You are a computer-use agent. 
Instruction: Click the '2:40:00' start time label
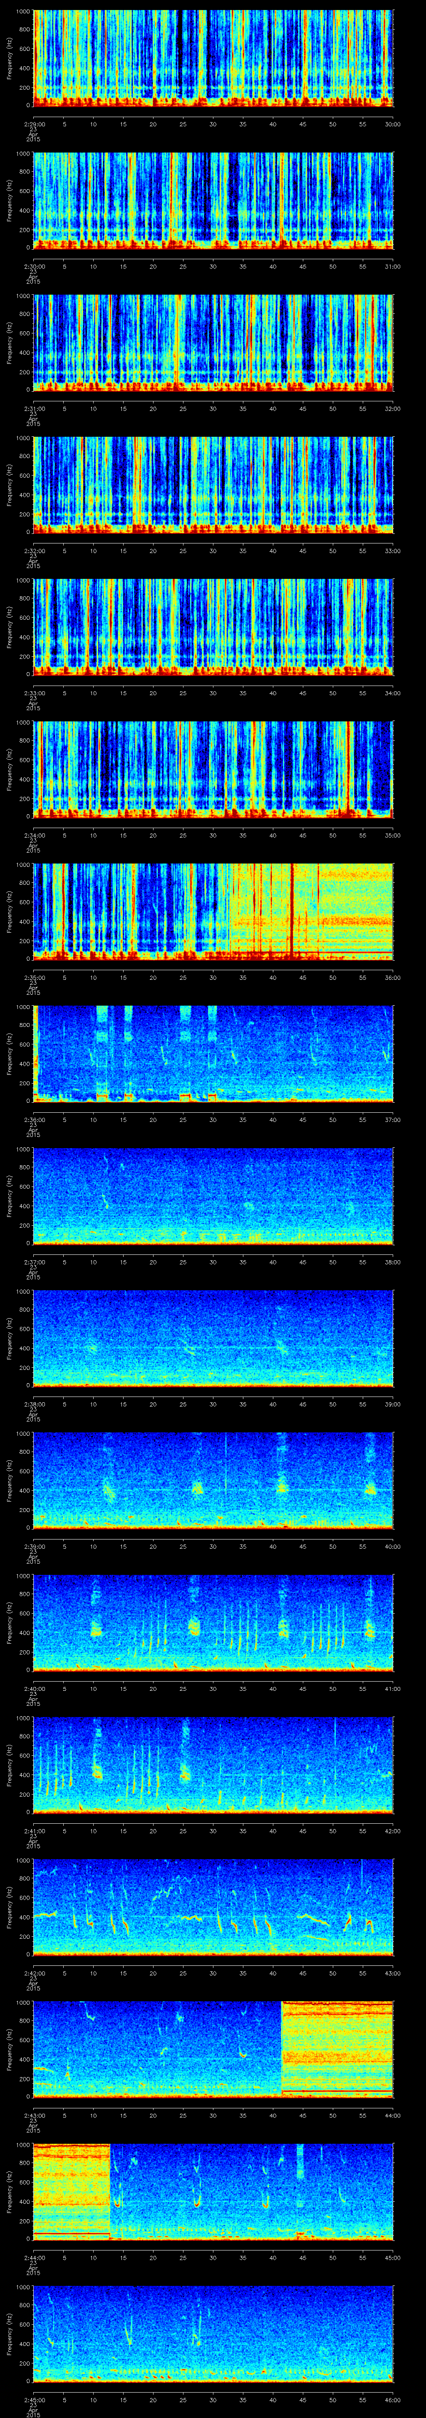pyautogui.click(x=34, y=1689)
